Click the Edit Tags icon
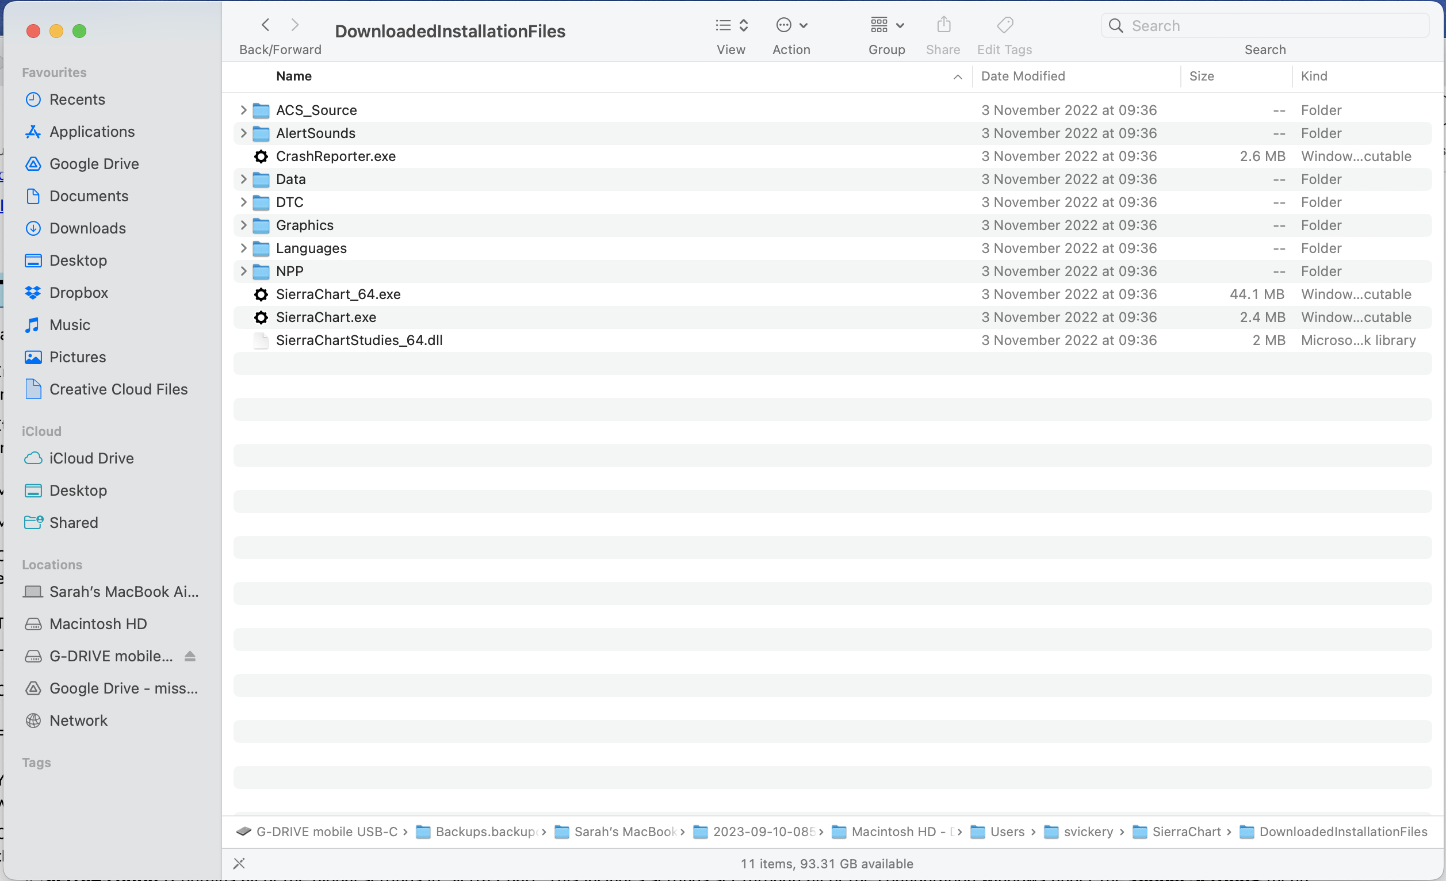The image size is (1446, 881). [x=1005, y=25]
